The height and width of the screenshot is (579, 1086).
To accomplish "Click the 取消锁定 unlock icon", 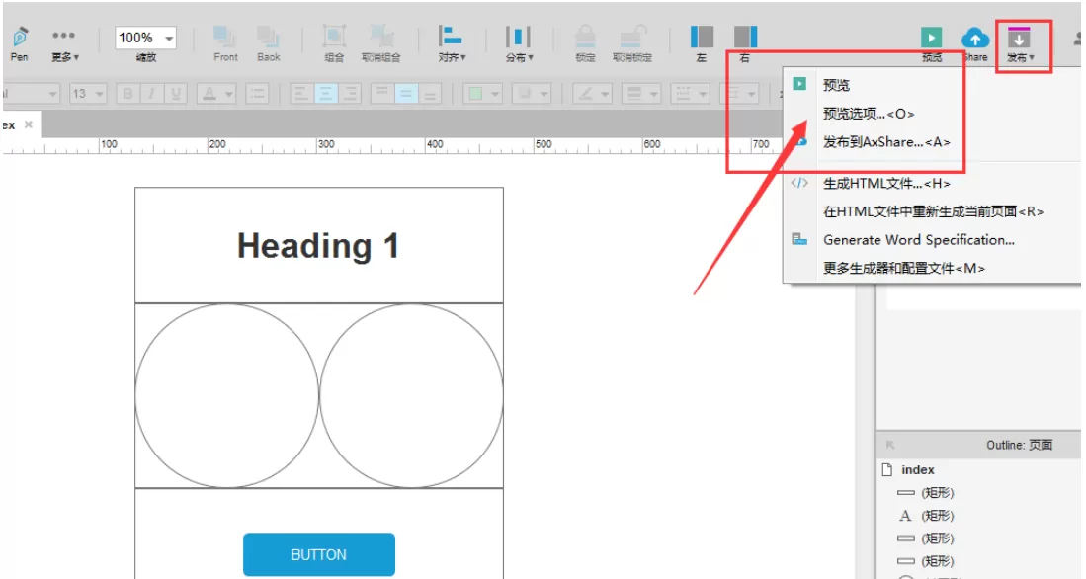I will coord(632,36).
